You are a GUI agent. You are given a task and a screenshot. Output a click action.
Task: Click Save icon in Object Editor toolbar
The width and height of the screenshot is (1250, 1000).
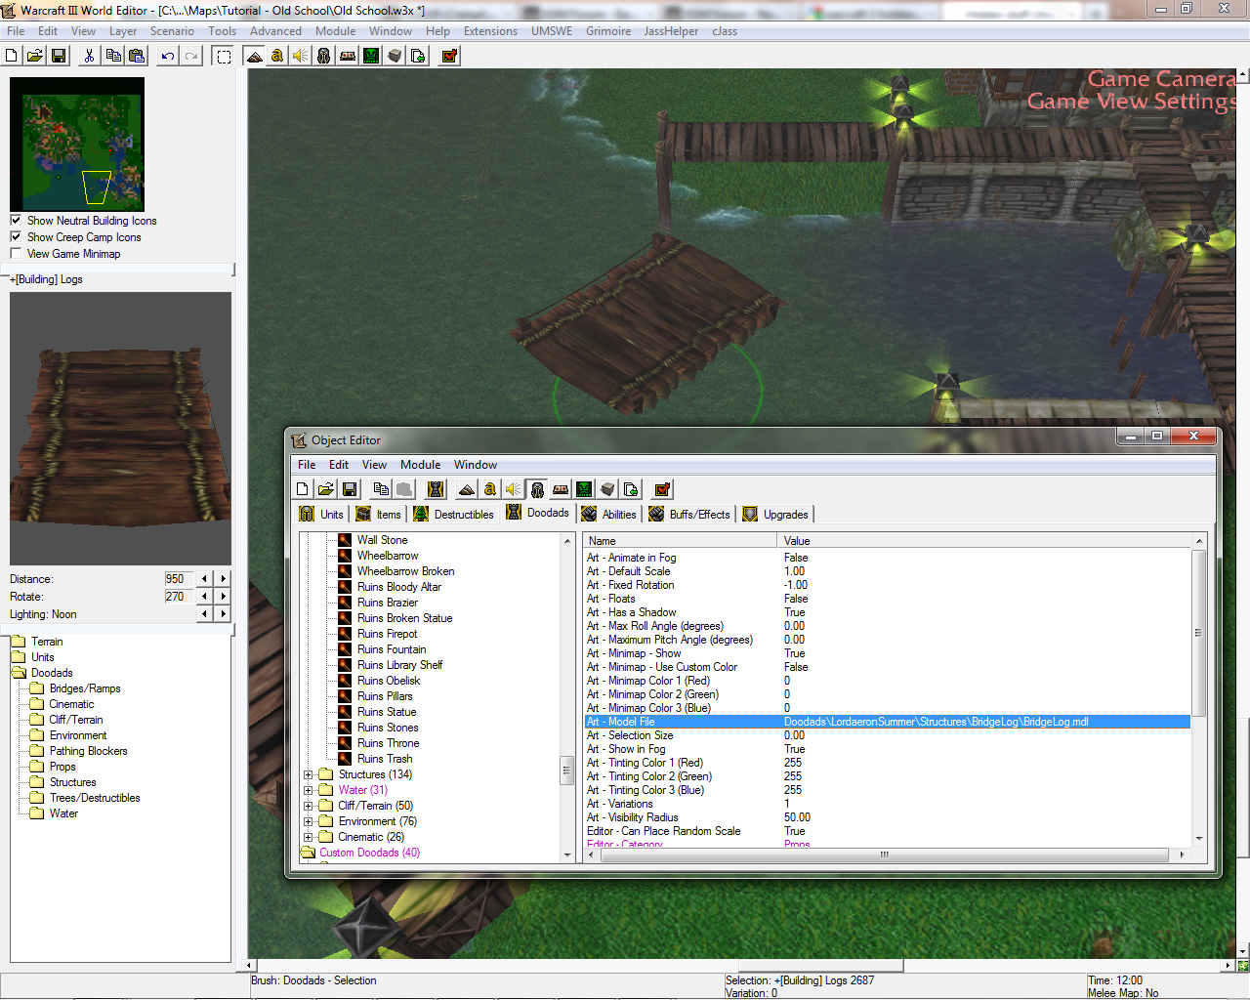[x=350, y=489]
